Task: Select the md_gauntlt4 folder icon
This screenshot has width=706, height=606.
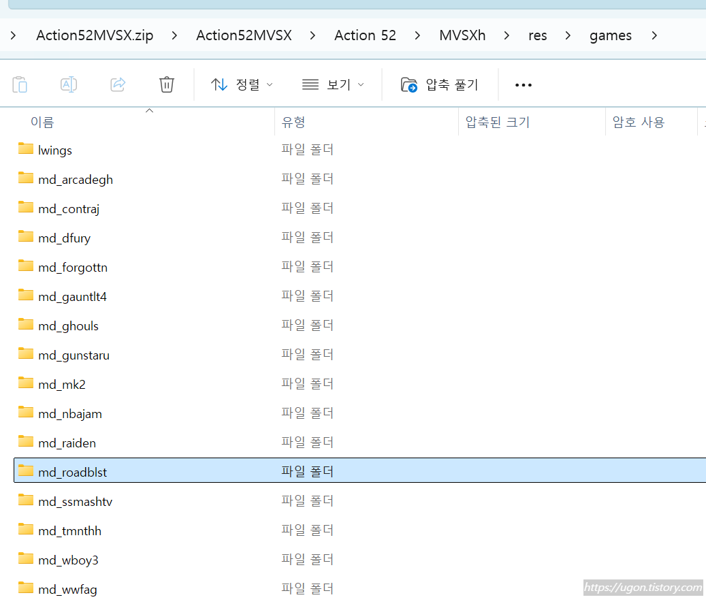Action: (x=26, y=295)
